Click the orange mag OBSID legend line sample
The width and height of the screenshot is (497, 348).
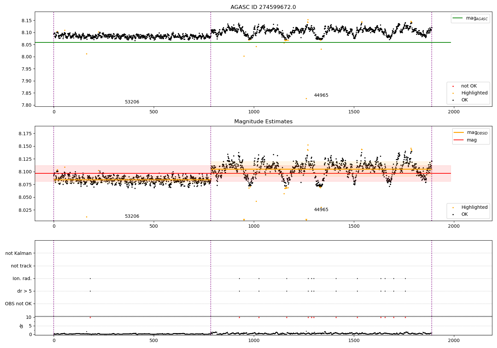point(459,133)
